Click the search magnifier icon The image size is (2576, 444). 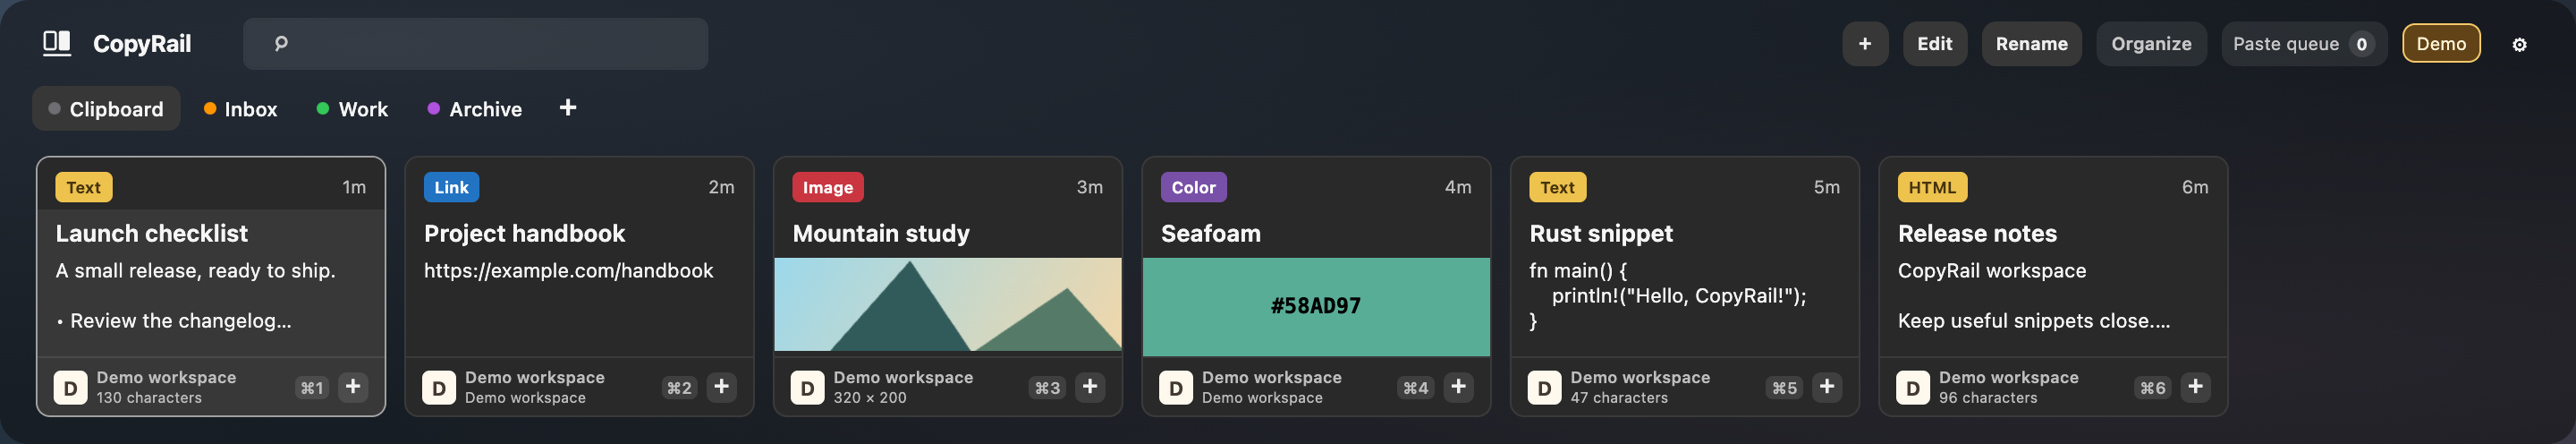pos(281,43)
